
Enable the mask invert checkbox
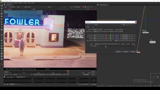pyautogui.click(x=126, y=44)
